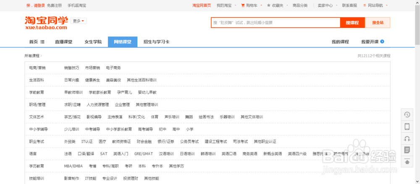Select the 市场营销 category link
The image size is (420, 184).
coord(92,68)
